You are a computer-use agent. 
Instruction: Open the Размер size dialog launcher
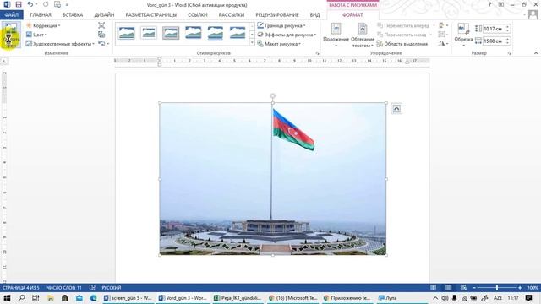click(x=509, y=53)
